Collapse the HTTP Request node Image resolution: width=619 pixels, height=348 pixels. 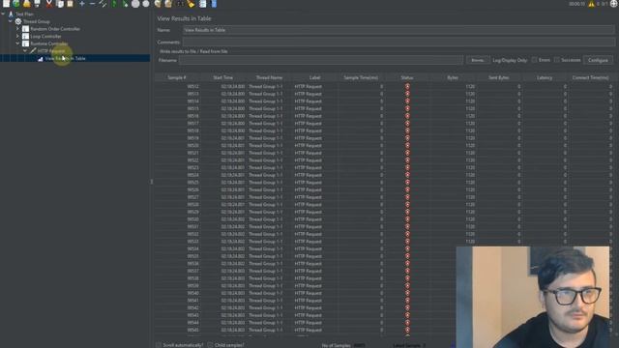tap(25, 51)
